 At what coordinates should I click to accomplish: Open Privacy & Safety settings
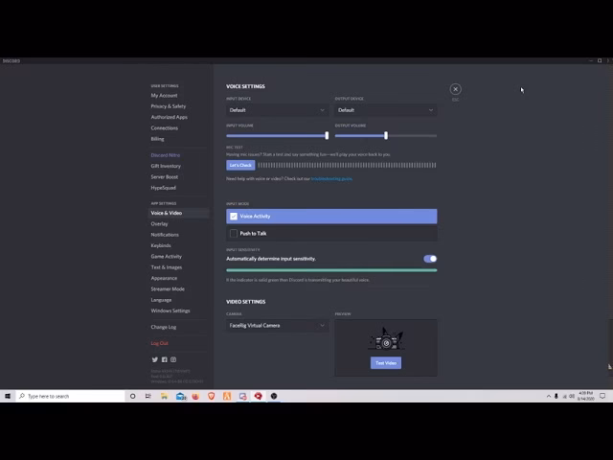[169, 106]
